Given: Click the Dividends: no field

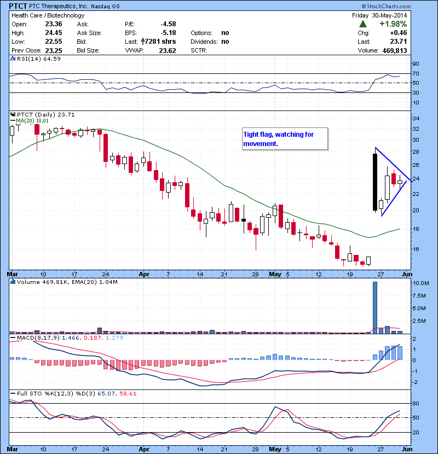Looking at the screenshot, I should pos(210,42).
